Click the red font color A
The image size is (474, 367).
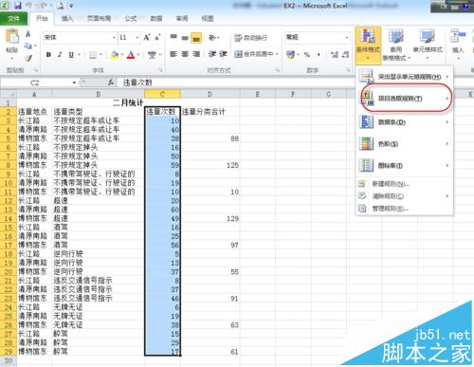[x=131, y=55]
